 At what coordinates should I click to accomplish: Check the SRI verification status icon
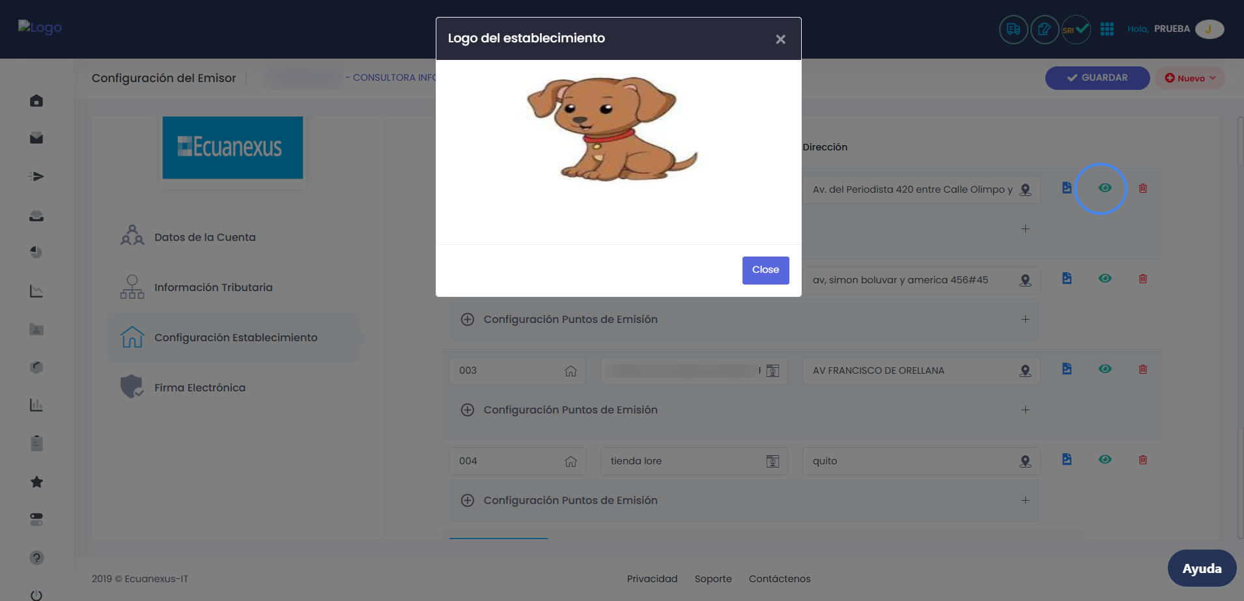click(x=1075, y=29)
